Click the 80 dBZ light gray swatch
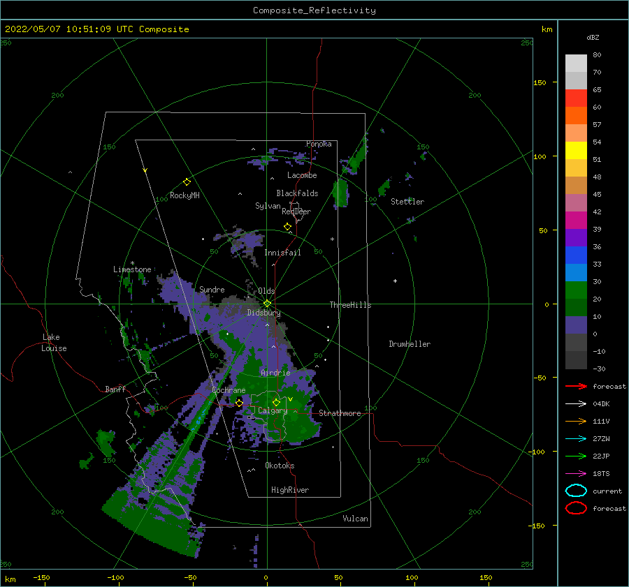 click(x=576, y=63)
